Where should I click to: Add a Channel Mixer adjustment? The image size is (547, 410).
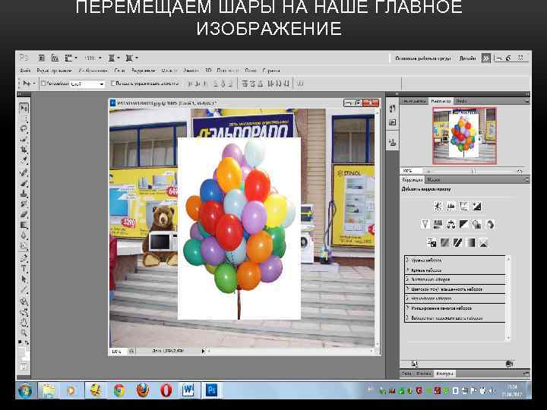coord(489,225)
